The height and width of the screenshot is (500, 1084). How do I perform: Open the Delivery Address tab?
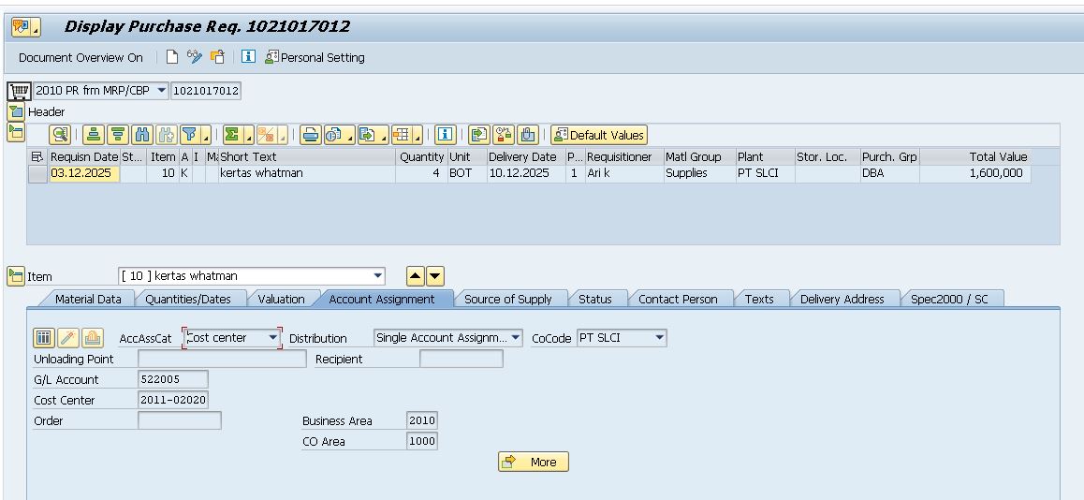pos(842,299)
